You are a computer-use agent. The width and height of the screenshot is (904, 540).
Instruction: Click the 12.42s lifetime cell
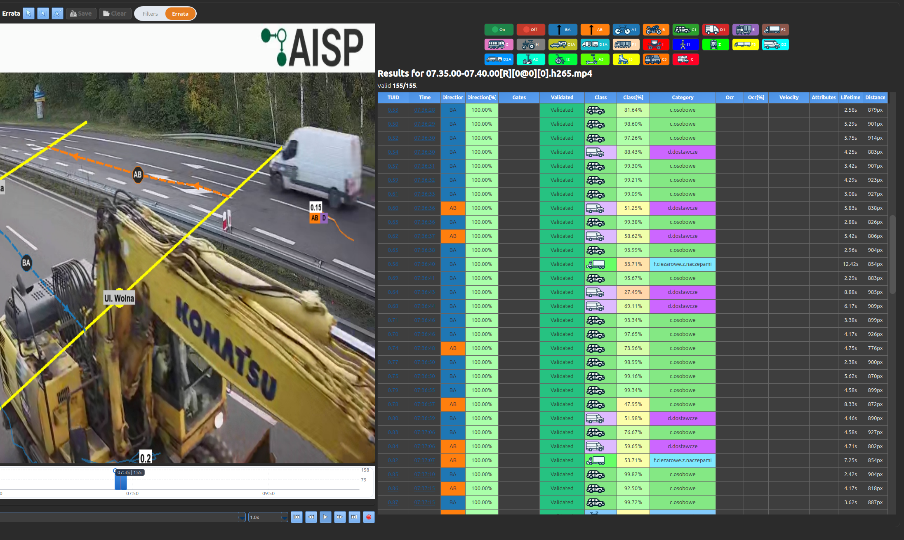click(850, 264)
